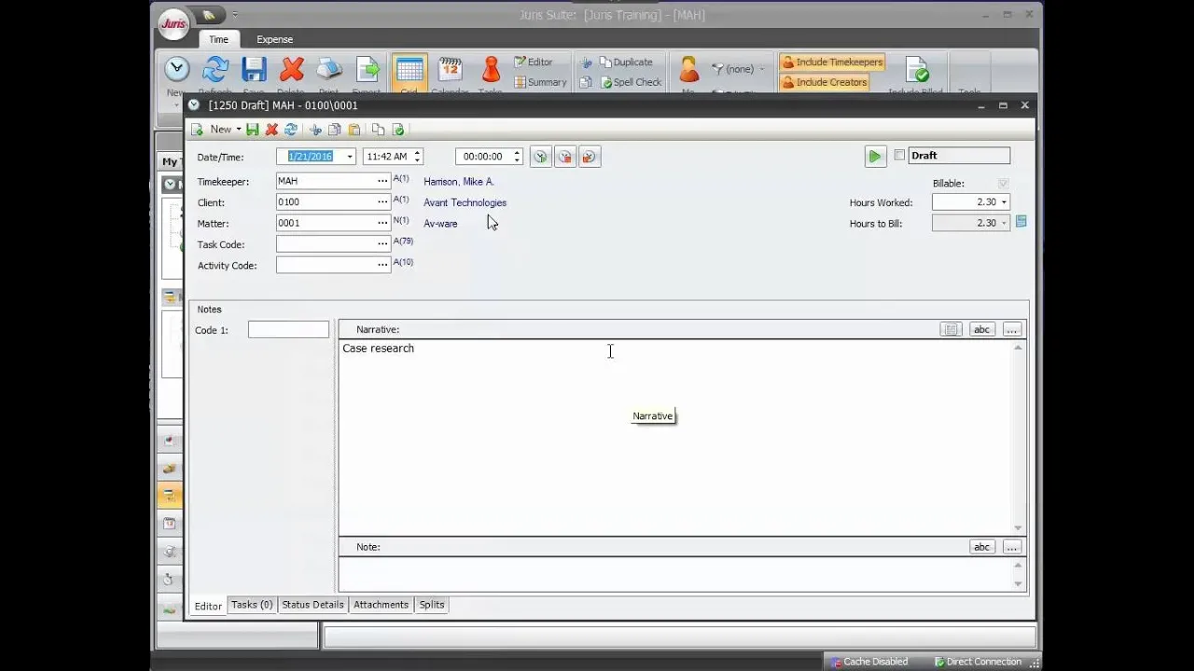1194x671 pixels.
Task: Click the abc button for Note
Action: pyautogui.click(x=981, y=547)
